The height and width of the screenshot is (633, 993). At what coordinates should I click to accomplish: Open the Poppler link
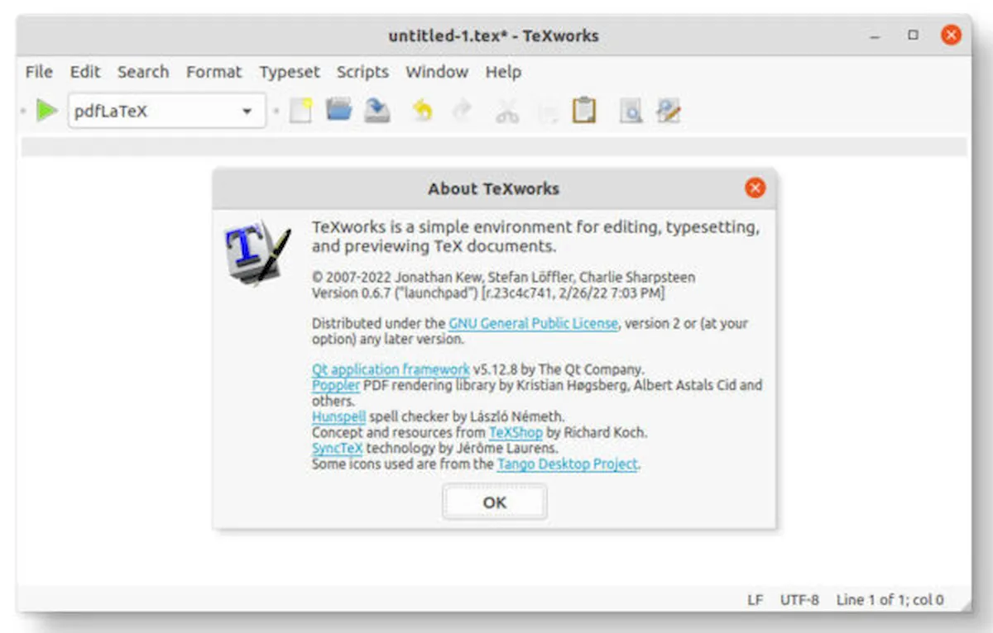click(x=336, y=385)
